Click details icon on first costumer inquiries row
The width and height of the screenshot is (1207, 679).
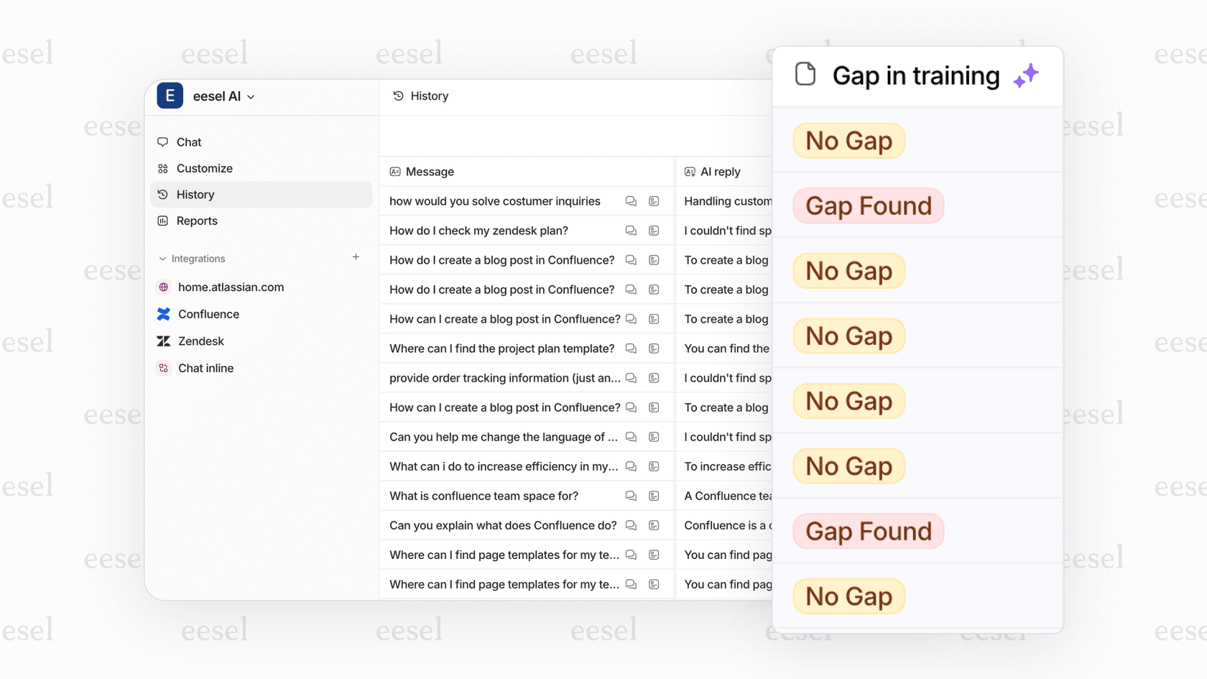[654, 201]
